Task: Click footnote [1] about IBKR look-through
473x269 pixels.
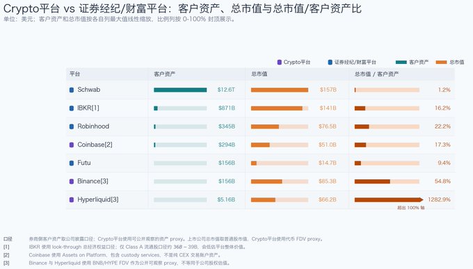Action: tap(138, 247)
